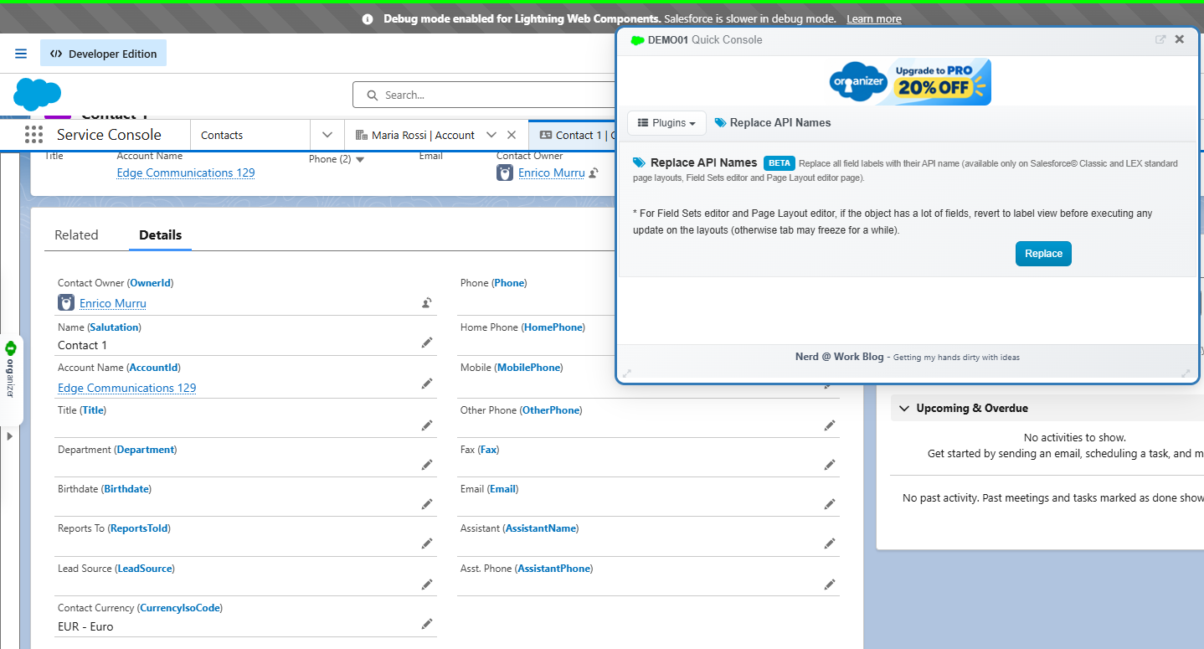Click the 'No activities to show.' message
Image resolution: width=1204 pixels, height=649 pixels.
(1075, 437)
